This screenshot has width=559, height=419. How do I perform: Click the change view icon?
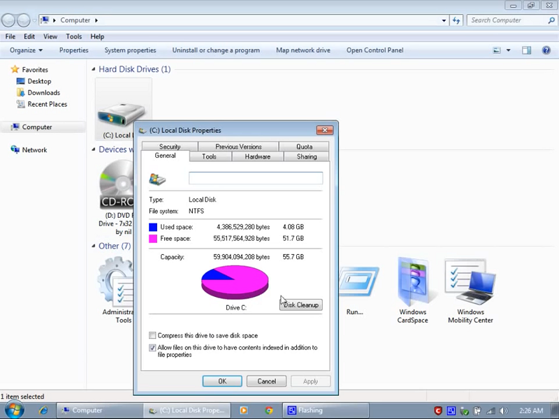pyautogui.click(x=497, y=50)
